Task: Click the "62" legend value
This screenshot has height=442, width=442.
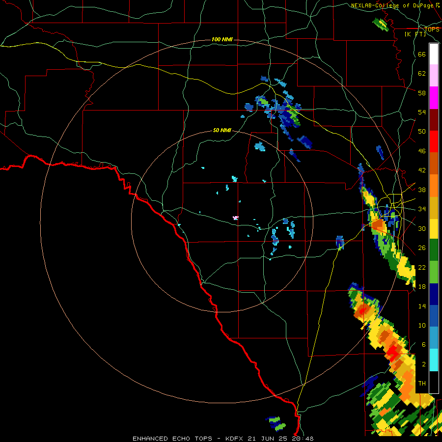Action: 422,74
